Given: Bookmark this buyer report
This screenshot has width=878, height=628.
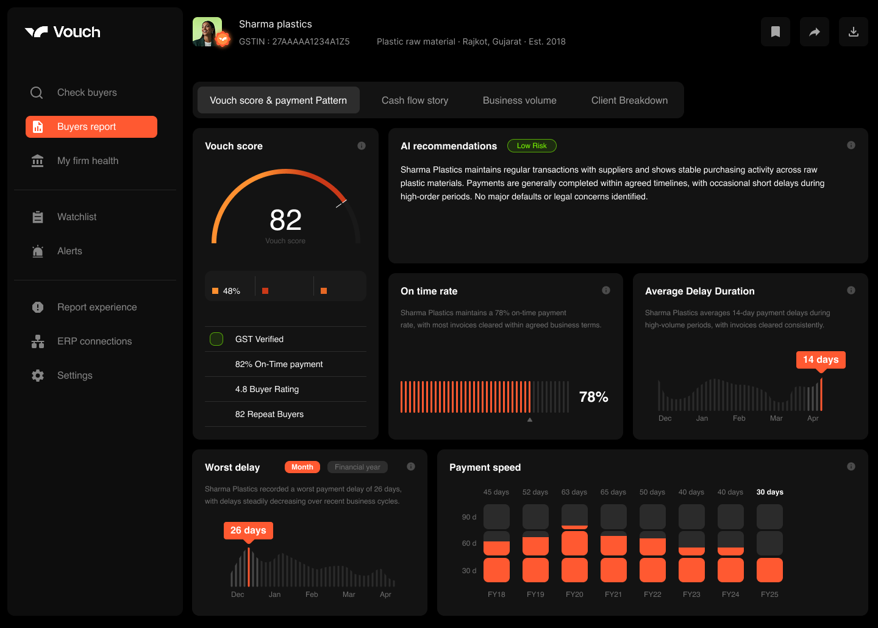Looking at the screenshot, I should pyautogui.click(x=776, y=32).
